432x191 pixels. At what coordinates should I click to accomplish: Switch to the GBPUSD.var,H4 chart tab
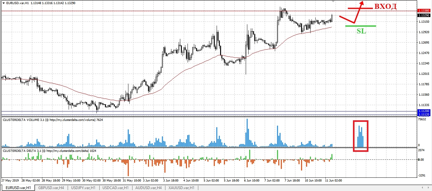tap(51, 188)
